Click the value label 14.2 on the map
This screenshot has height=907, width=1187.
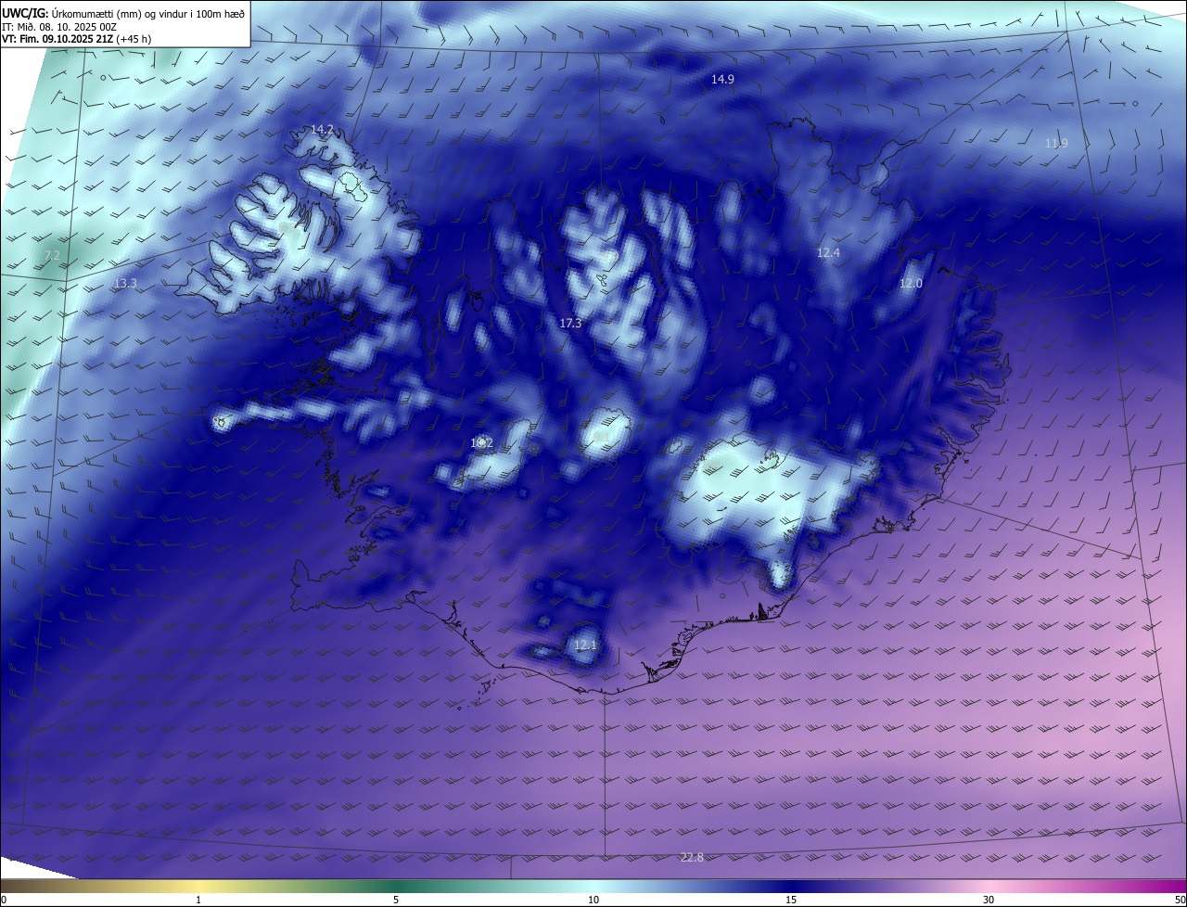(322, 130)
